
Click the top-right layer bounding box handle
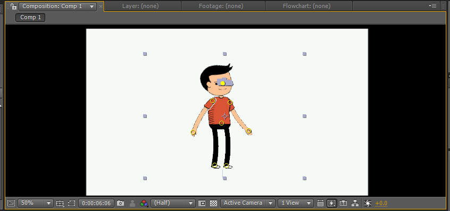(x=304, y=54)
